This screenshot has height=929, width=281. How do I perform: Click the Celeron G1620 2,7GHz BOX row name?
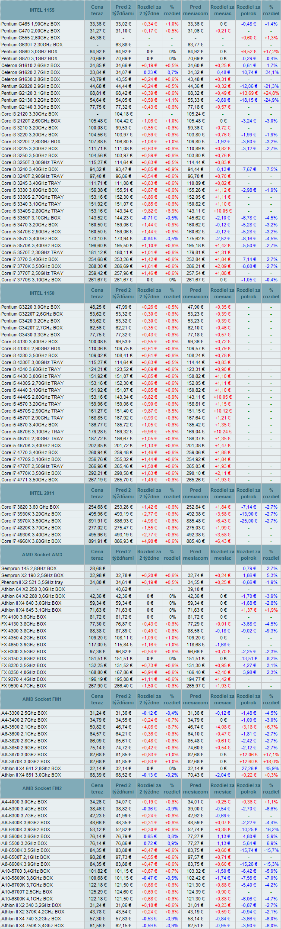[x=31, y=72]
